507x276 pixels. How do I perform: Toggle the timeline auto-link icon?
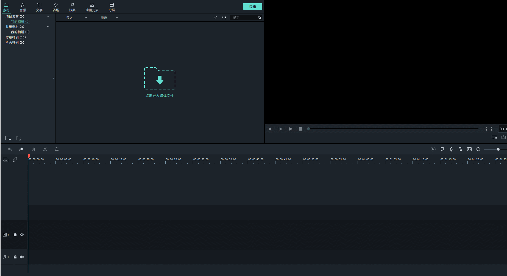point(15,159)
